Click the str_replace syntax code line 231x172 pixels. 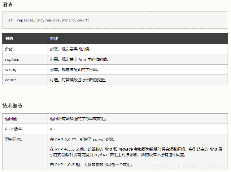click(49, 20)
